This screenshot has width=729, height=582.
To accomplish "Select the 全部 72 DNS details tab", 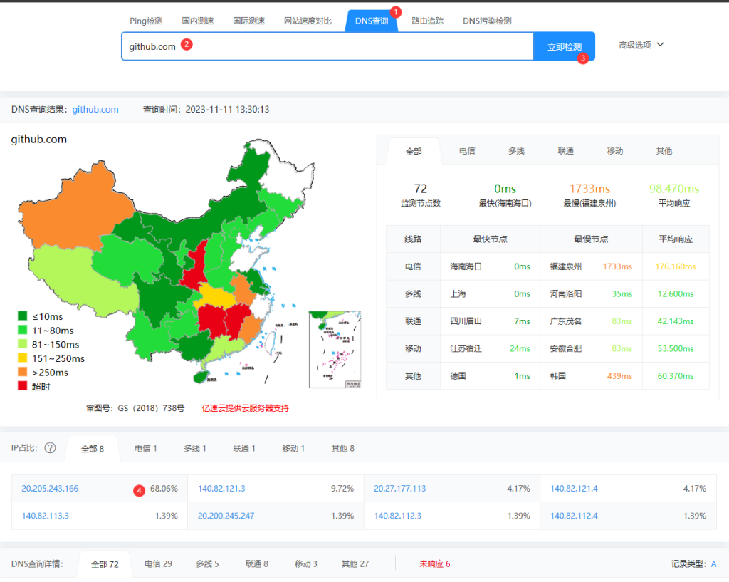I will pyautogui.click(x=105, y=564).
